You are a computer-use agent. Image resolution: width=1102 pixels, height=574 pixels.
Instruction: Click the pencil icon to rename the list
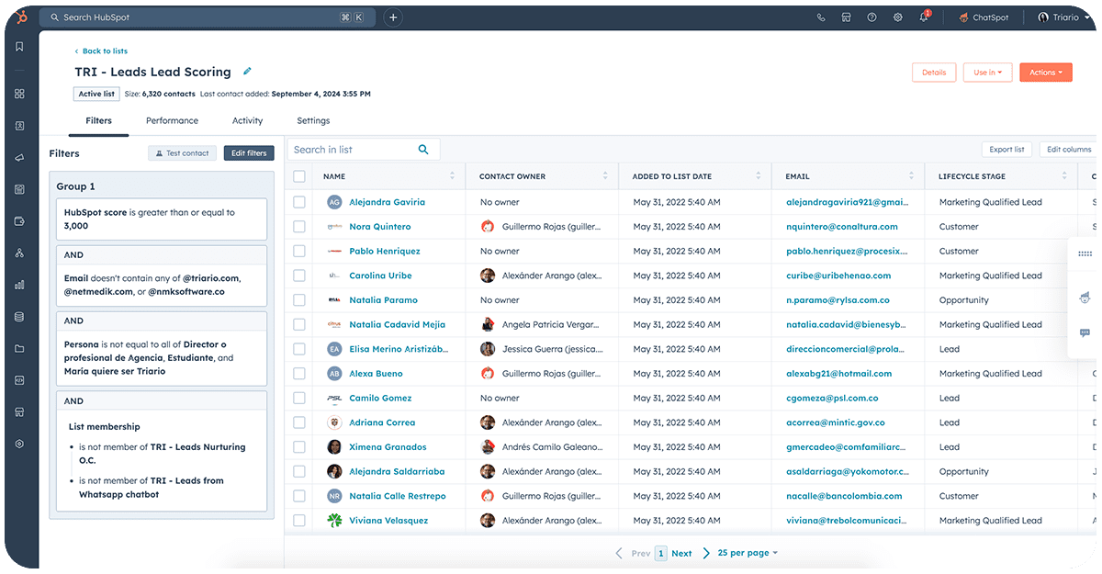(x=246, y=71)
